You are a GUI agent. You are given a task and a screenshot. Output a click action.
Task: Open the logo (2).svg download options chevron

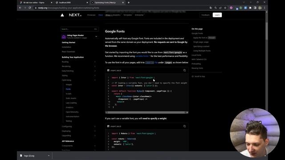pyautogui.click(x=49, y=156)
